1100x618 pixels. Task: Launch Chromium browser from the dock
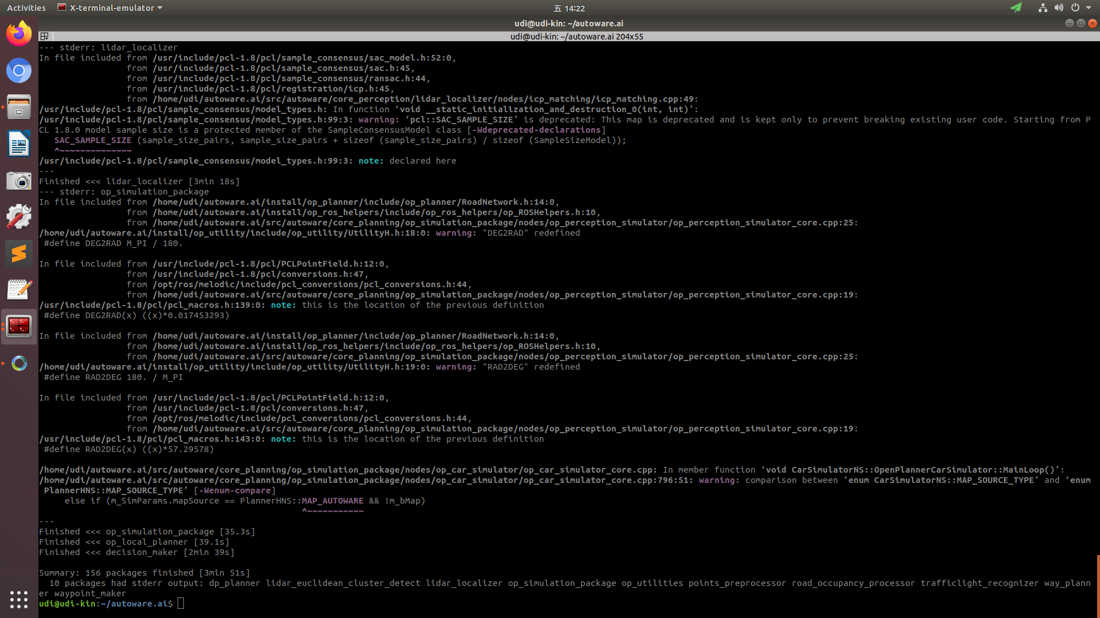19,71
